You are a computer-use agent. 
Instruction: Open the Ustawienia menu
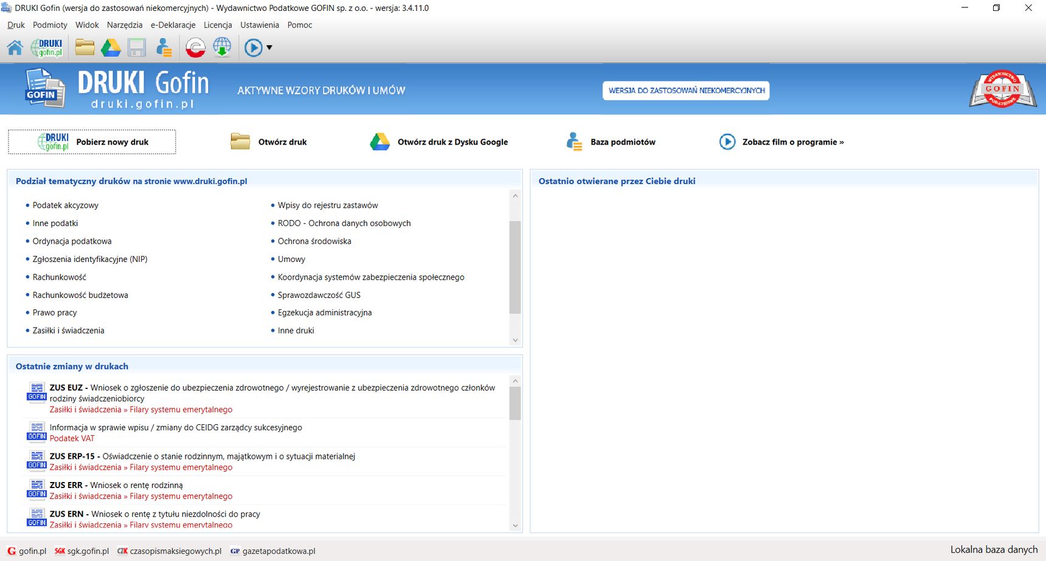(260, 25)
